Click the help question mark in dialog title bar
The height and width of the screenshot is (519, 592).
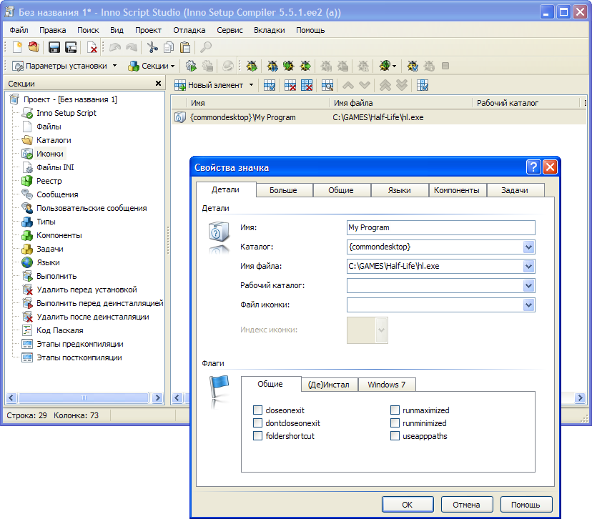click(533, 167)
